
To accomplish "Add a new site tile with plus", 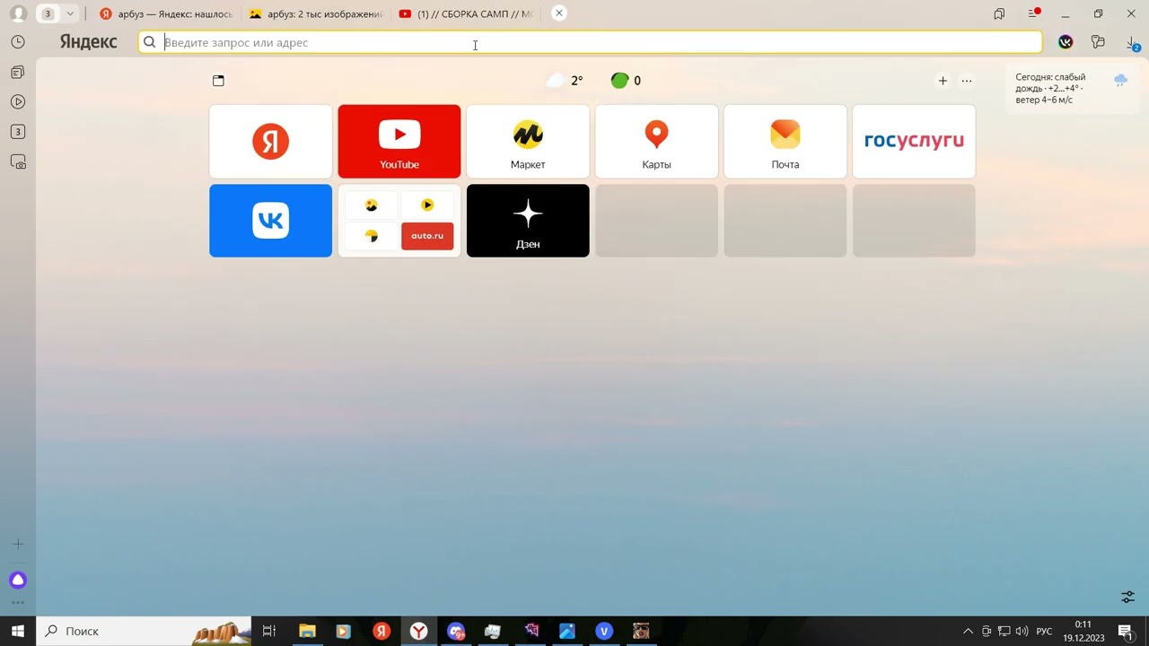I will [x=943, y=81].
